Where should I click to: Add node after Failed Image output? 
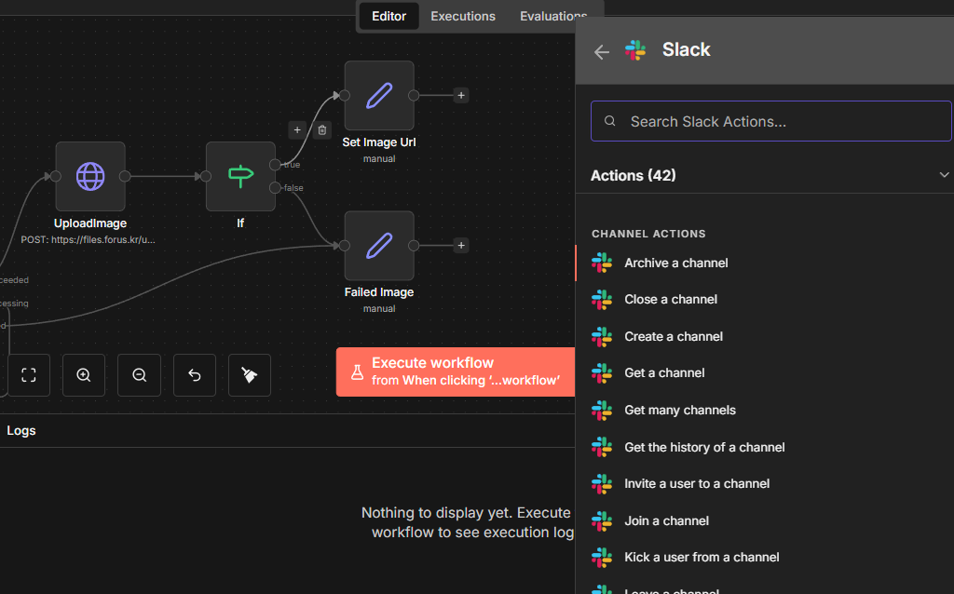point(461,245)
